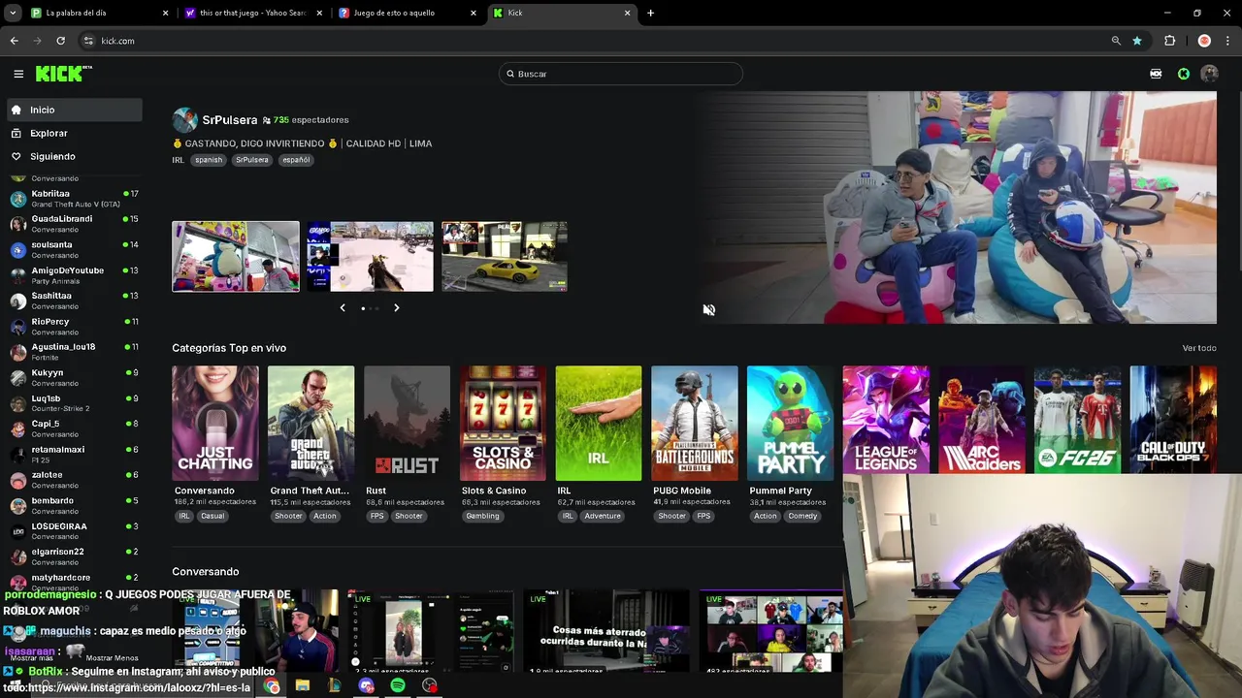This screenshot has width=1242, height=698.
Task: Open the League of Legends category card
Action: 886,419
